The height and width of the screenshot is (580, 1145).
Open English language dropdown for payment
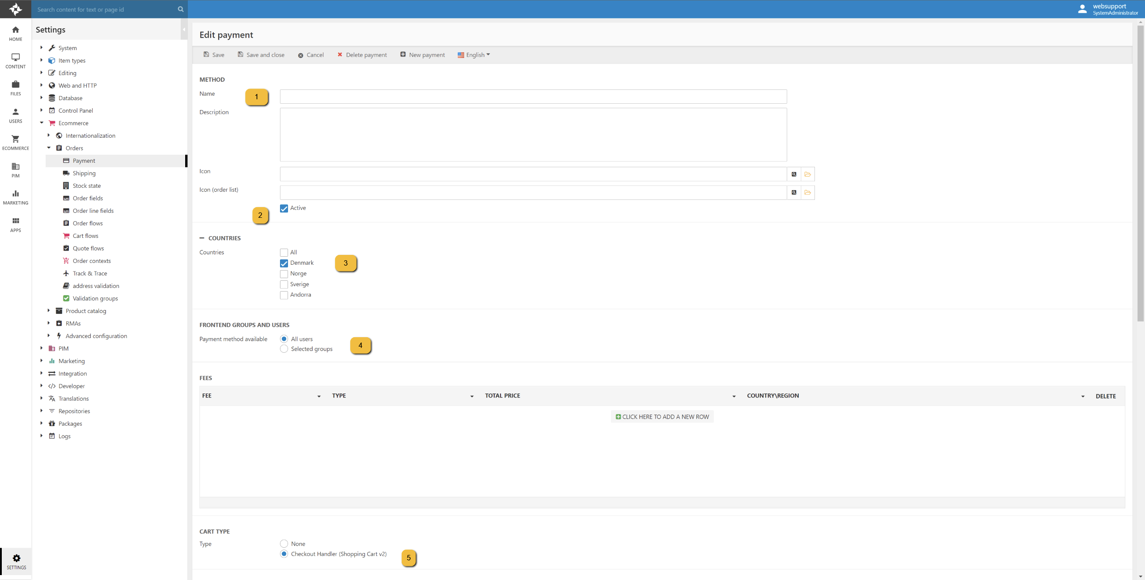(475, 54)
